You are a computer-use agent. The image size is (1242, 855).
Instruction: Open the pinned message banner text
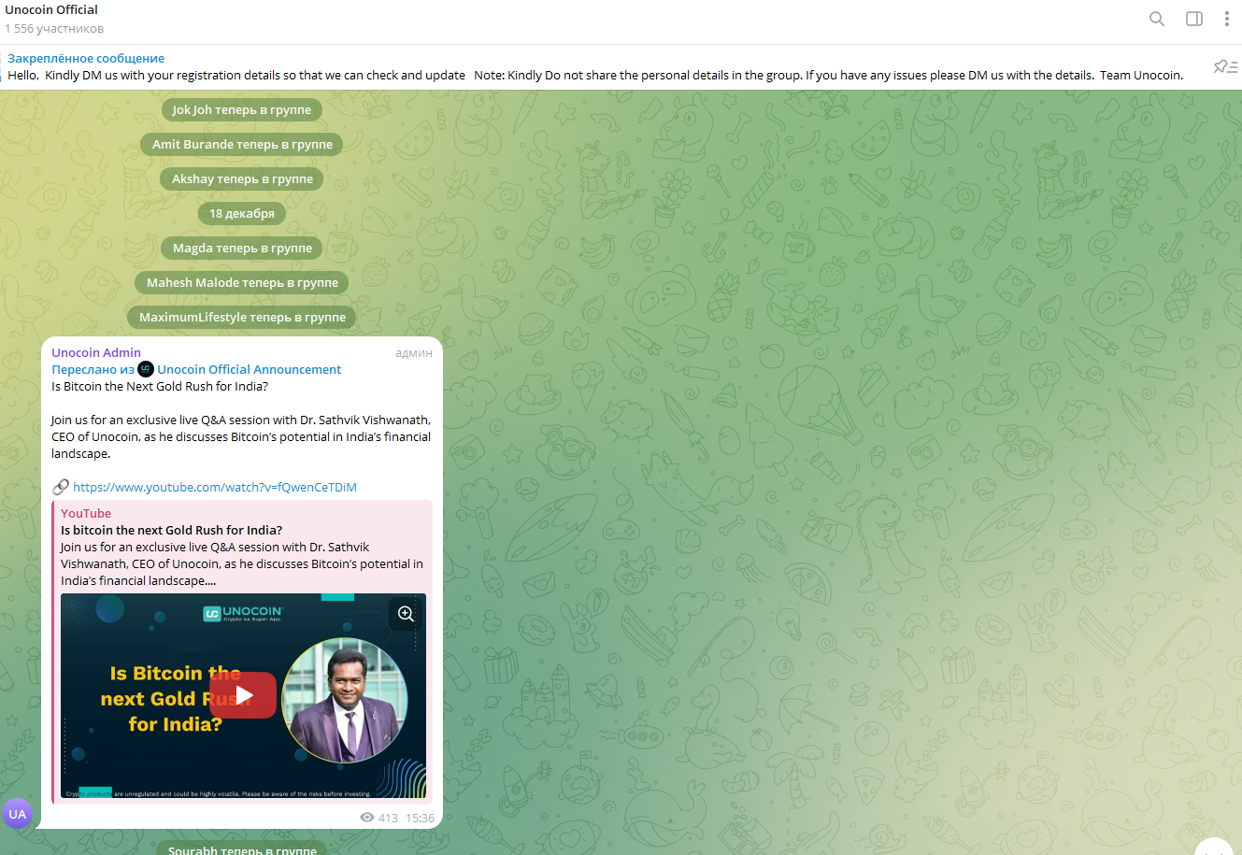[x=595, y=75]
